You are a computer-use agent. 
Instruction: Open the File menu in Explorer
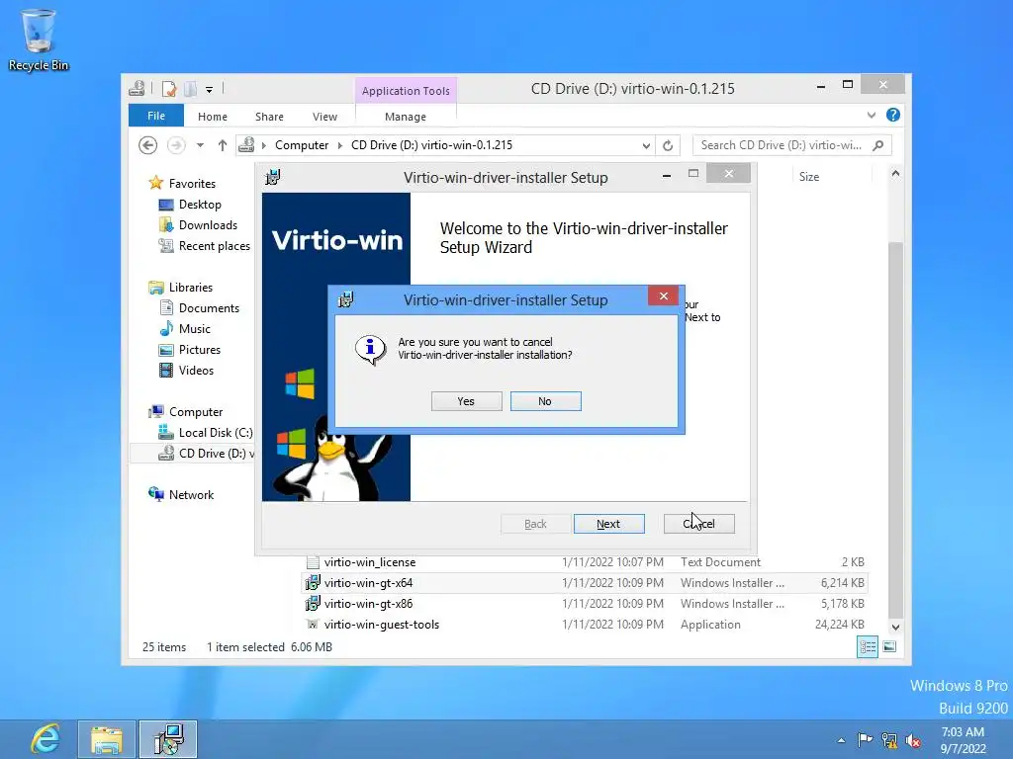coord(155,116)
